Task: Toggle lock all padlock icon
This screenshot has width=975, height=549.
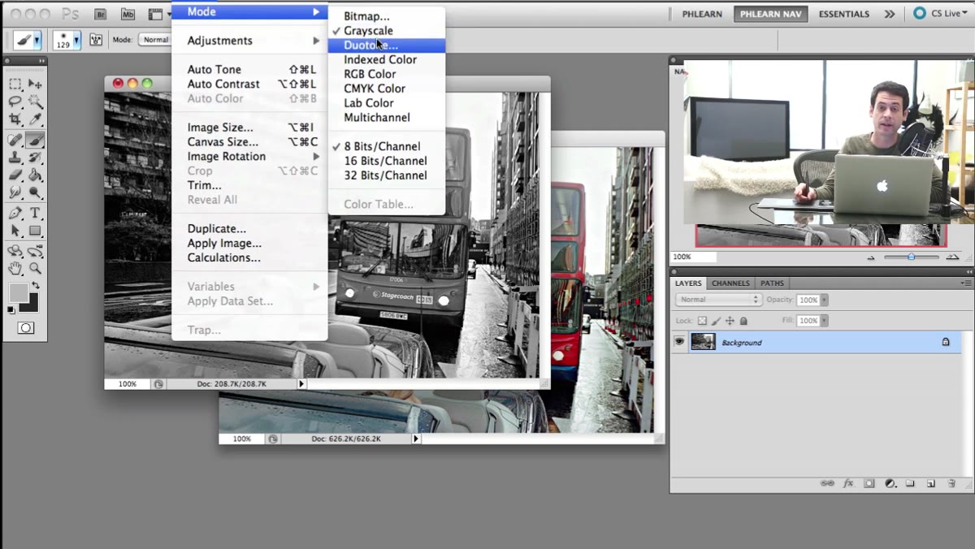Action: 743,321
